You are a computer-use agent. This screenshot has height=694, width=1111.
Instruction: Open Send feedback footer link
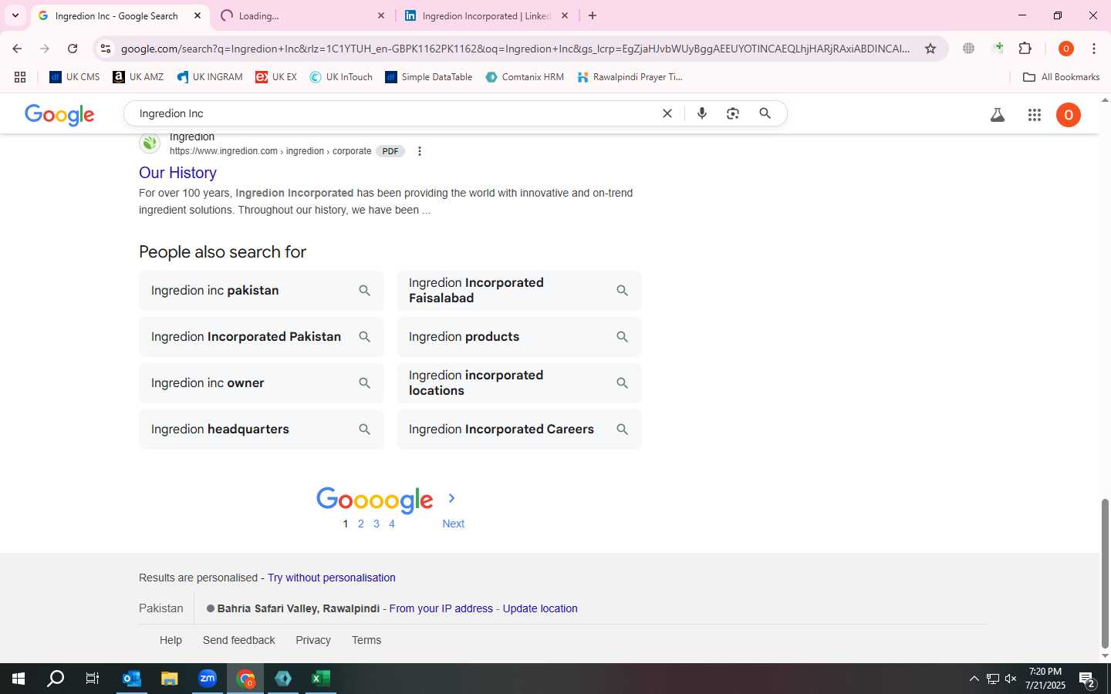coord(238,640)
